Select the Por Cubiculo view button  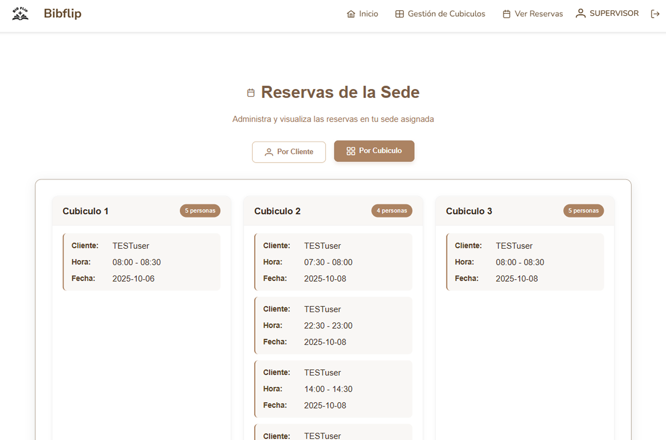tap(374, 151)
